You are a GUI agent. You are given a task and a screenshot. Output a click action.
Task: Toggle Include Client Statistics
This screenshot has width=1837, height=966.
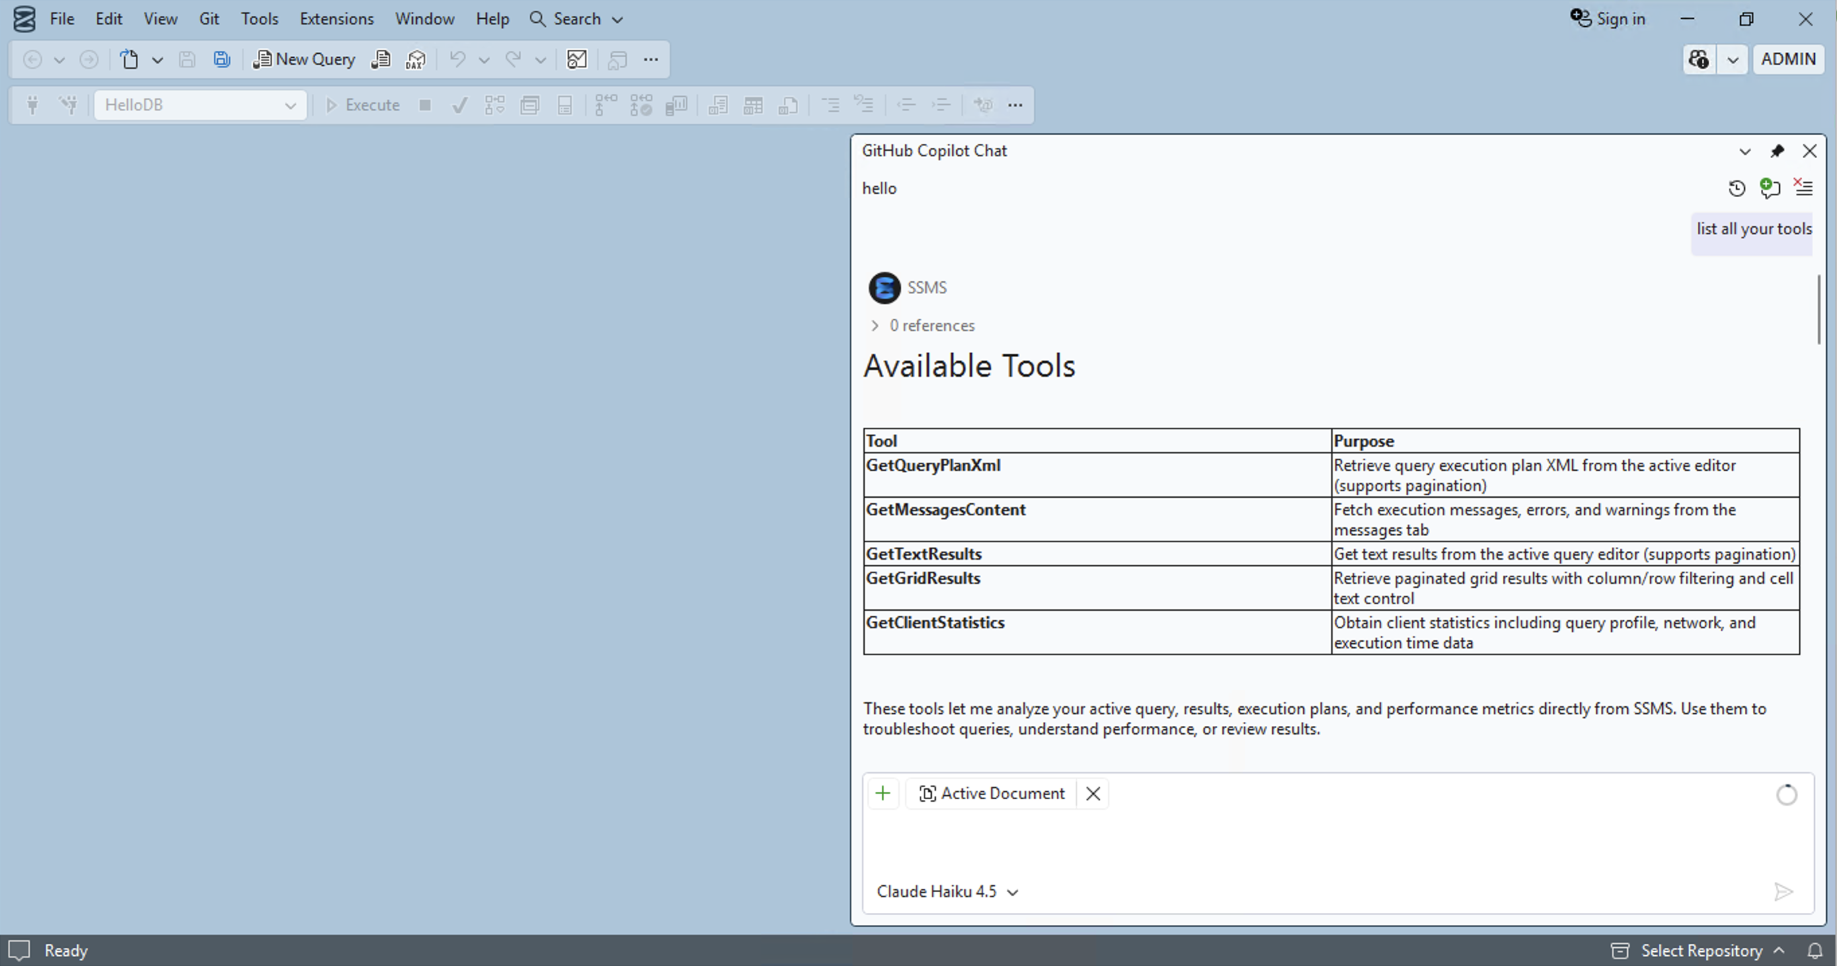point(676,105)
